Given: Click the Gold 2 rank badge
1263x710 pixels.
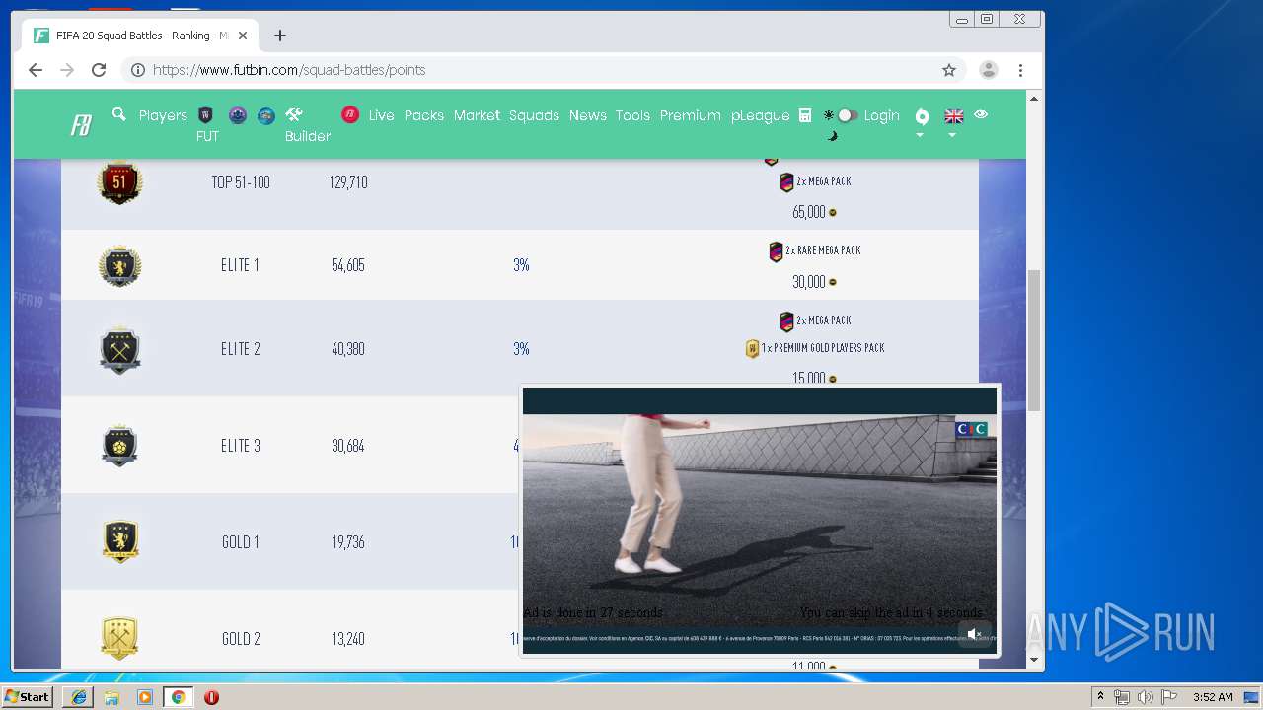Looking at the screenshot, I should (119, 639).
